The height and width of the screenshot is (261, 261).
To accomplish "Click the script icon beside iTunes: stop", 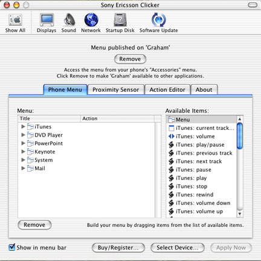I will pyautogui.click(x=171, y=187).
